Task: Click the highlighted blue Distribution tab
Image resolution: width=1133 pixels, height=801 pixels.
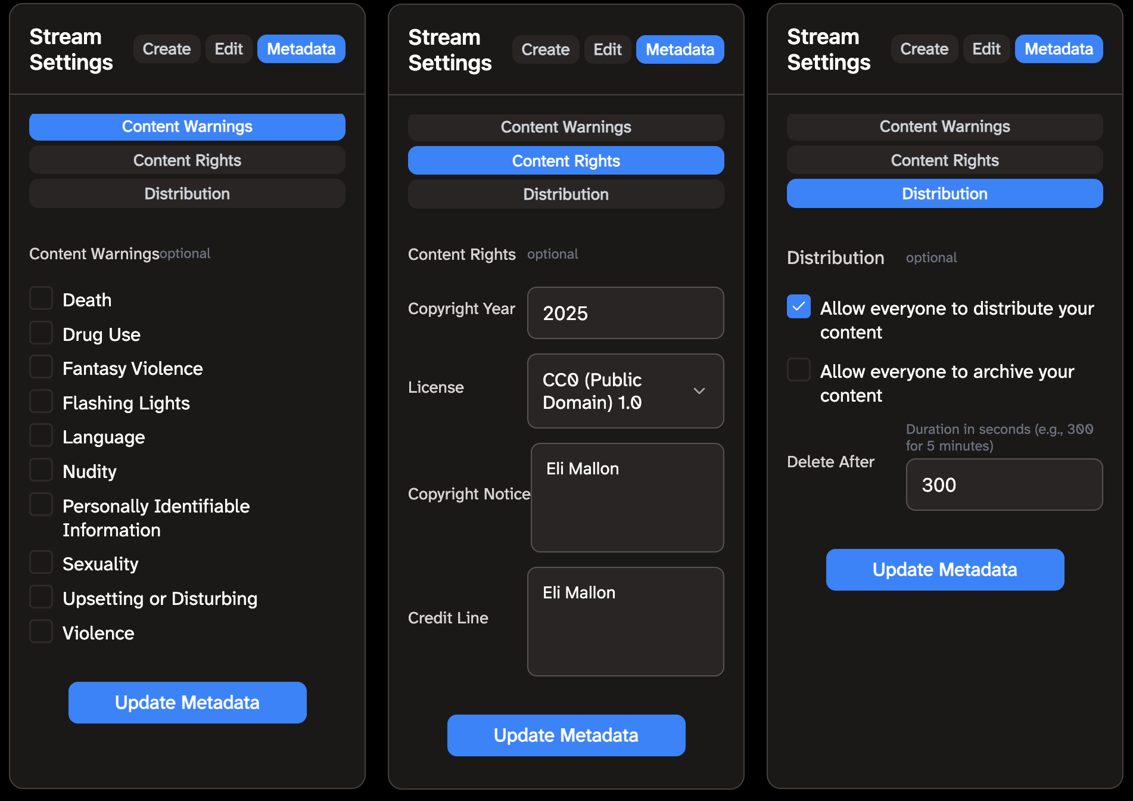Action: pyautogui.click(x=944, y=194)
